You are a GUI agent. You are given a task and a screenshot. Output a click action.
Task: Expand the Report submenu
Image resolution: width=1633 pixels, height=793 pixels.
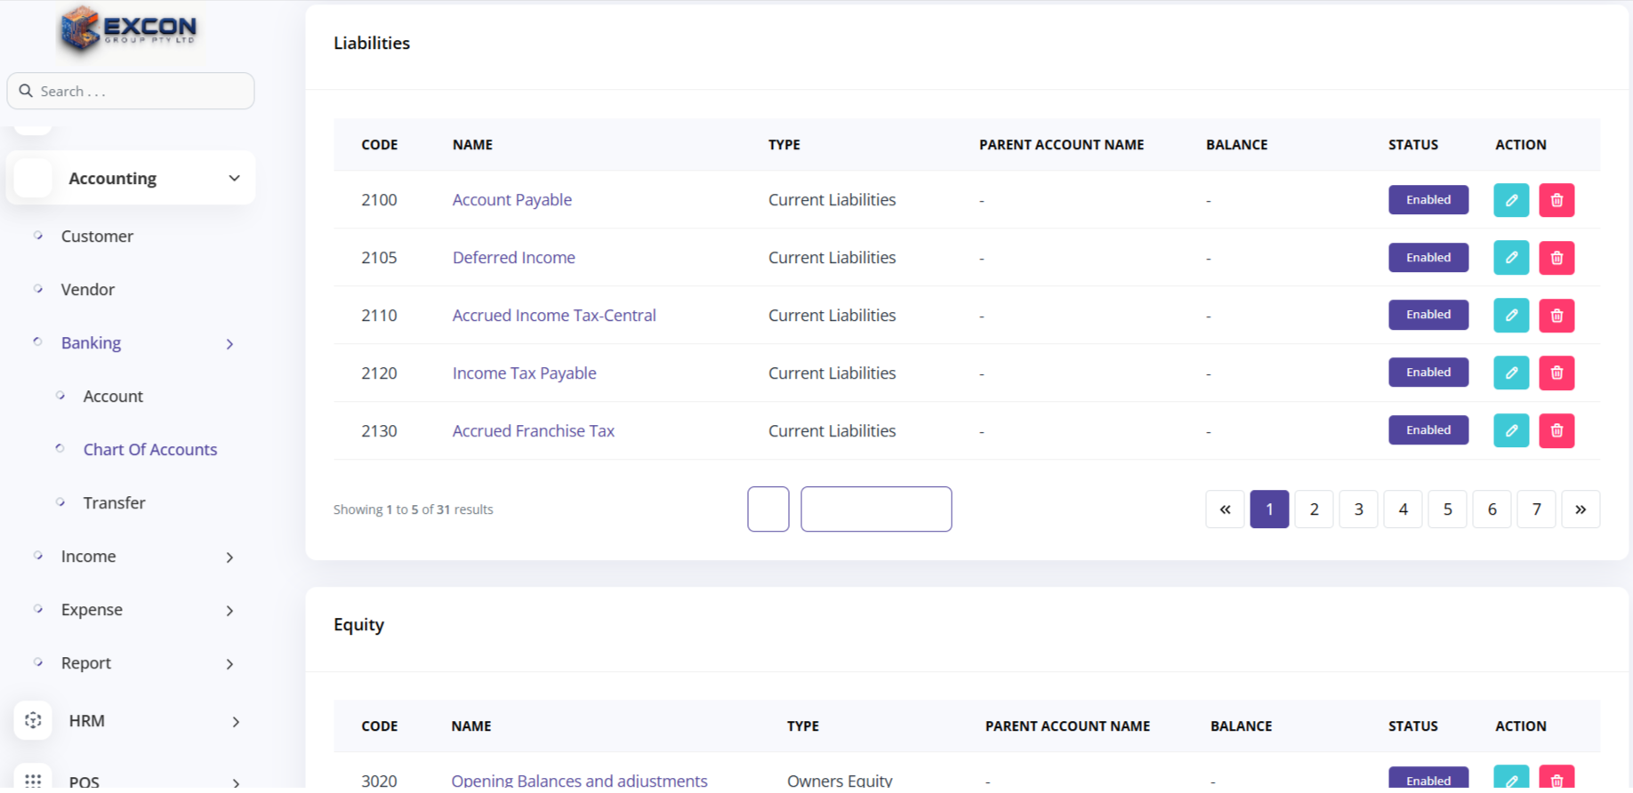tap(229, 664)
